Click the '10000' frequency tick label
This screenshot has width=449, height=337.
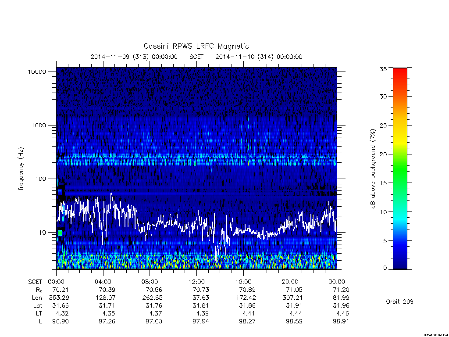(37, 72)
